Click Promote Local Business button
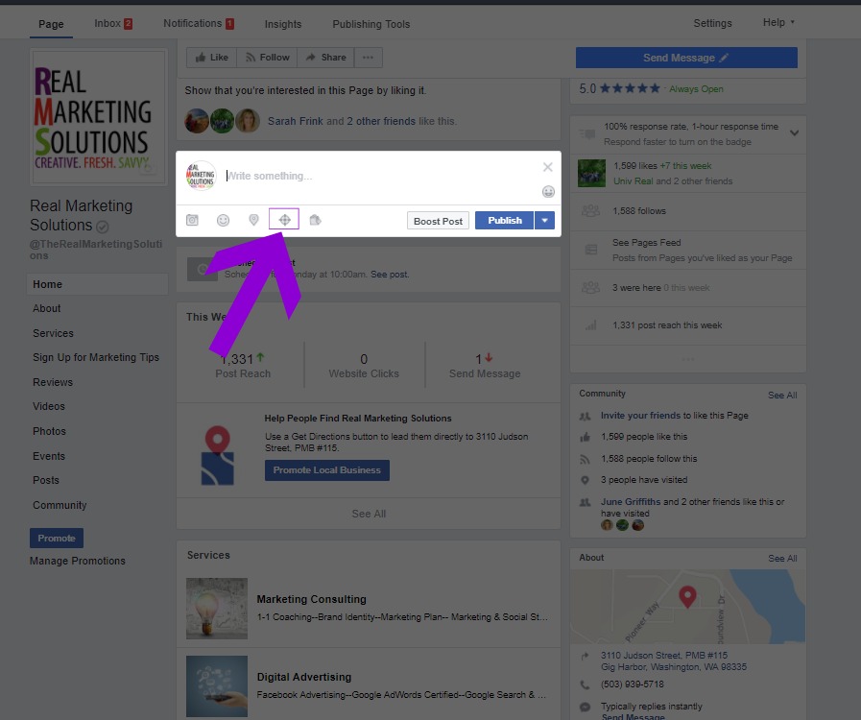The height and width of the screenshot is (720, 861). click(x=326, y=470)
